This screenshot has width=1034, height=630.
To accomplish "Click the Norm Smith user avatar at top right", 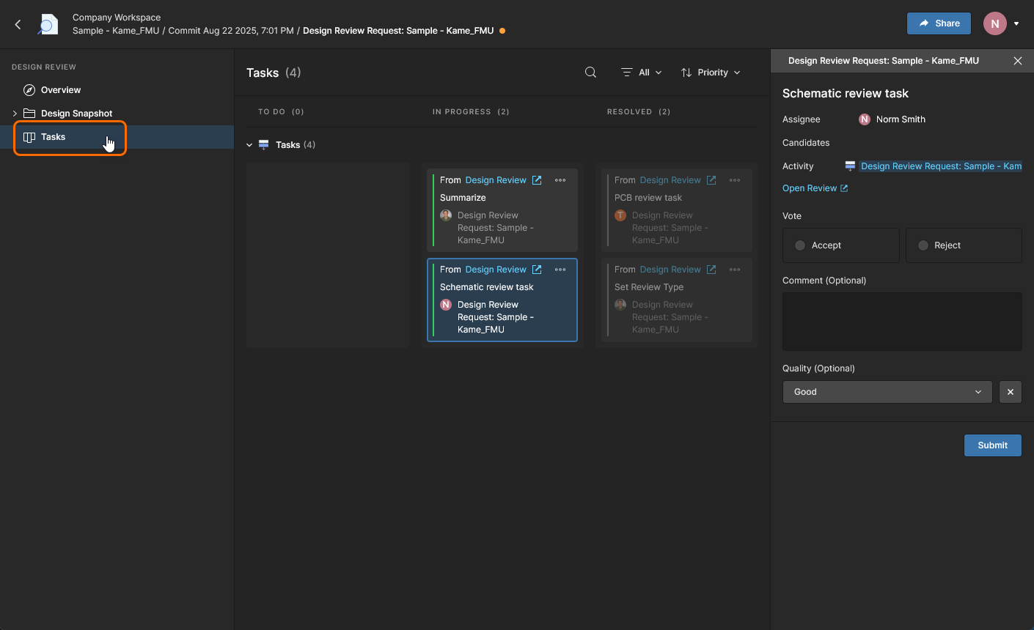I will coord(994,23).
